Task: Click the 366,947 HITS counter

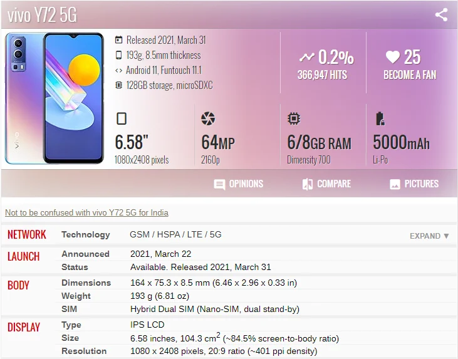Action: (322, 75)
